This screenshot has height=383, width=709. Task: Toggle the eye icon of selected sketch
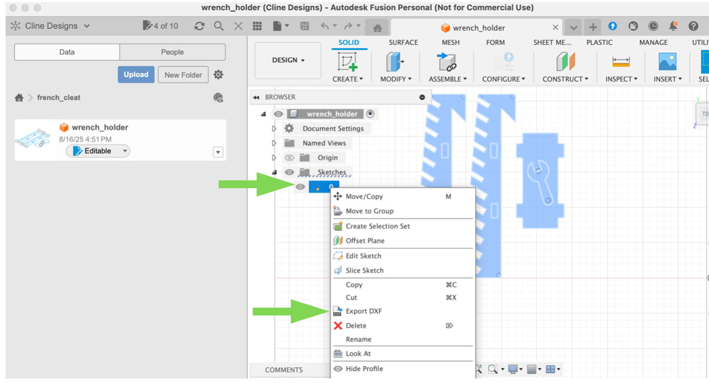tap(300, 187)
